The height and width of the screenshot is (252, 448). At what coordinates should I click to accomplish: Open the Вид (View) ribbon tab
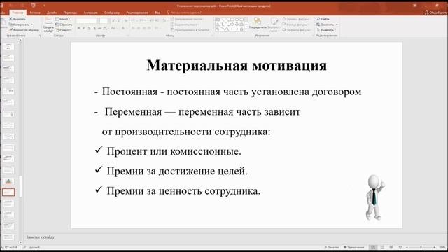click(x=157, y=13)
